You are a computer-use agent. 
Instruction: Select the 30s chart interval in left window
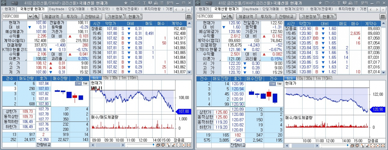115,78
